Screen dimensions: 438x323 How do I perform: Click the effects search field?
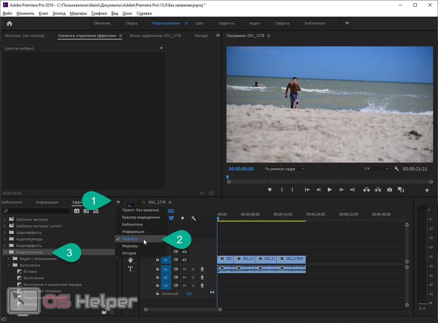coord(38,211)
